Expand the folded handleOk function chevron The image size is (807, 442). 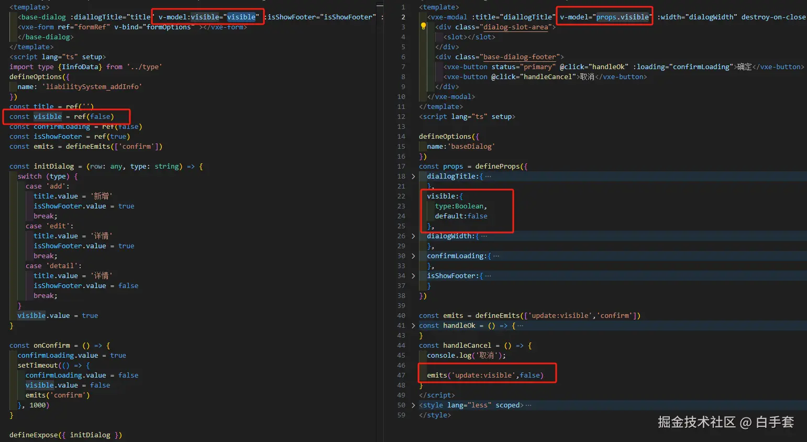413,326
